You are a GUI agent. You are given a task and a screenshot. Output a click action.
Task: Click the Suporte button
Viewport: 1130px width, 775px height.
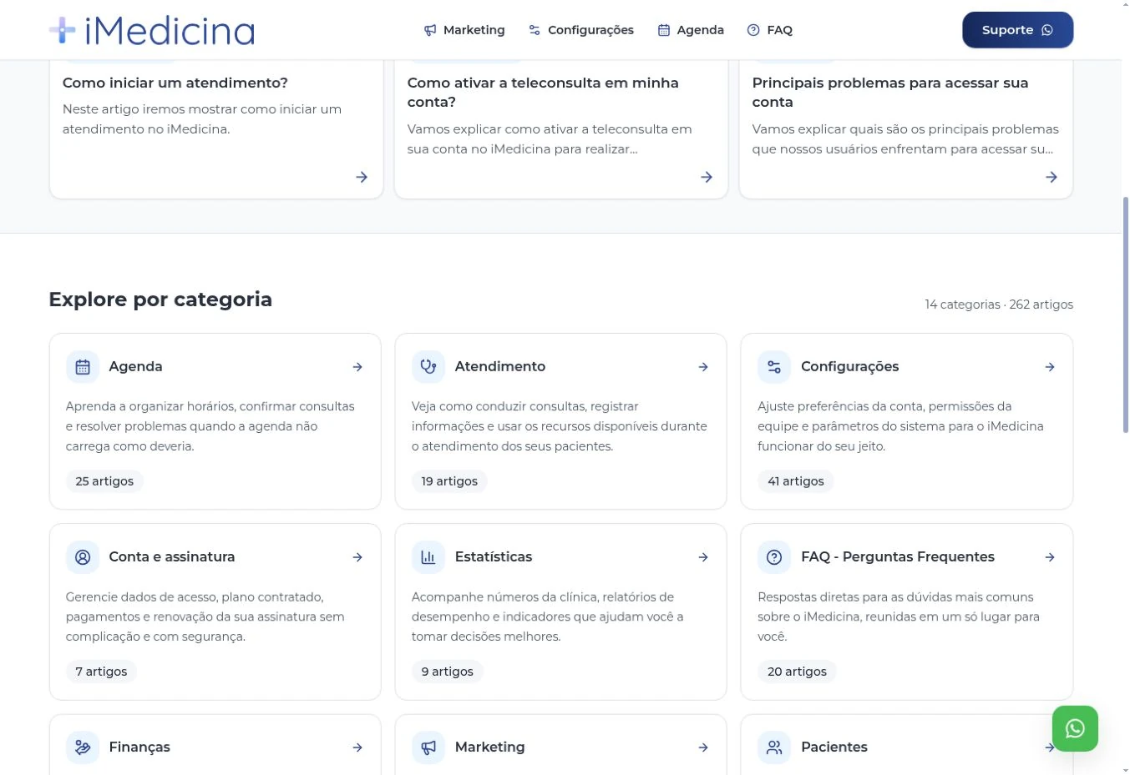coord(1017,30)
